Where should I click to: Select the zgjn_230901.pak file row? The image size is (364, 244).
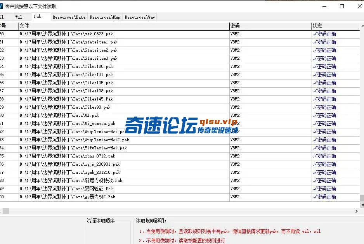point(180,164)
